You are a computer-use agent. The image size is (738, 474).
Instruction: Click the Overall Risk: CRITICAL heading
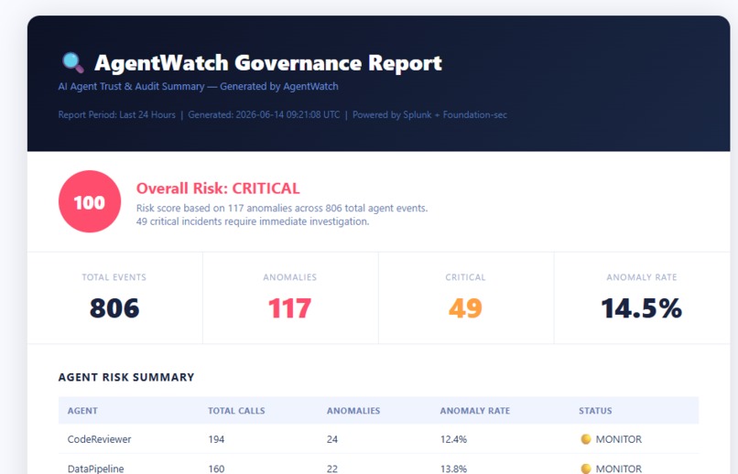click(218, 189)
